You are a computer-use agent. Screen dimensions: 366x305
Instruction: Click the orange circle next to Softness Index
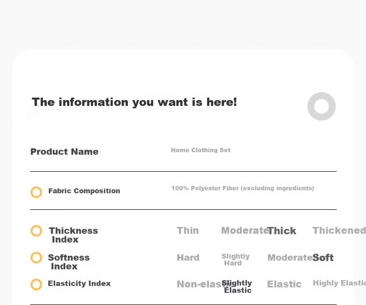click(37, 258)
